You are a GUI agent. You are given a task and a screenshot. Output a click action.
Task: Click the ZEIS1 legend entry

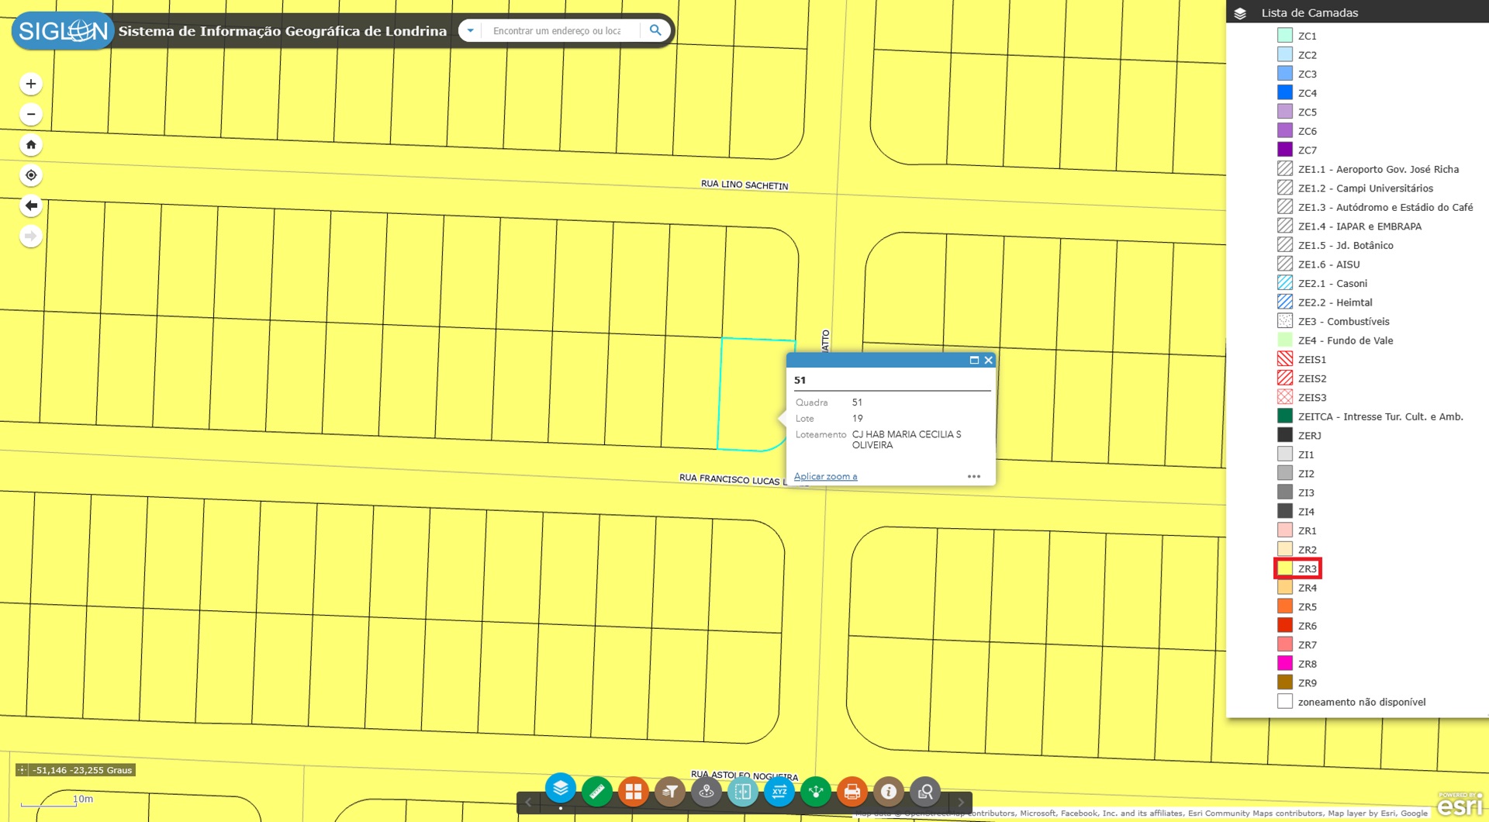(x=1312, y=359)
